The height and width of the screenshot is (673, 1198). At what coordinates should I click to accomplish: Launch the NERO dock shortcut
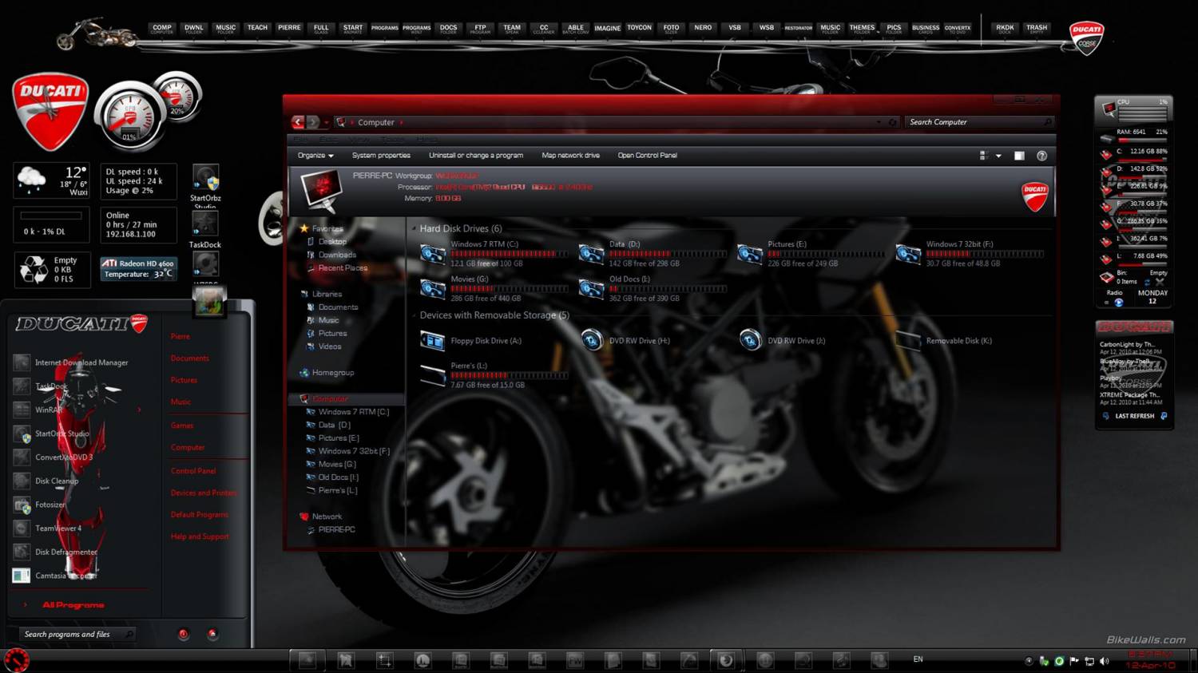pos(703,28)
